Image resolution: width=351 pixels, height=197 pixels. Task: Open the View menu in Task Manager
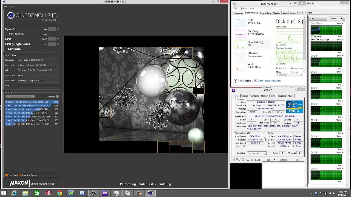252,9
